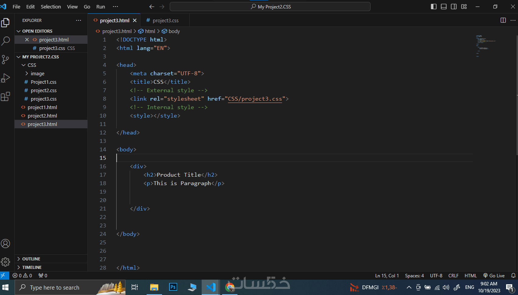This screenshot has height=295, width=518.
Task: Open the Manage gear settings icon
Action: (x=5, y=262)
